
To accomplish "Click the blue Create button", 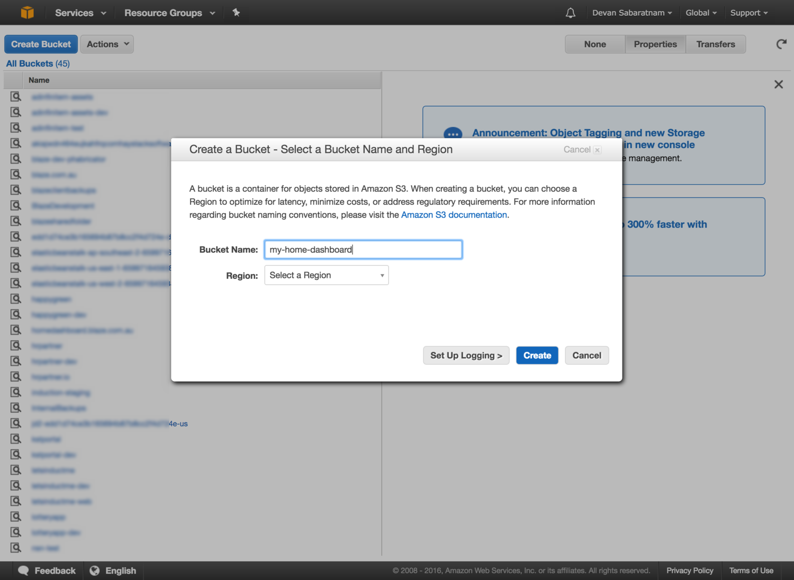I will tap(537, 356).
